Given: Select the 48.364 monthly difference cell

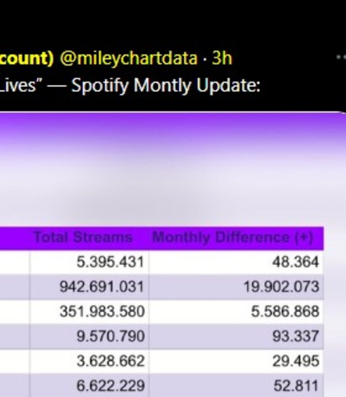Looking at the screenshot, I should (x=295, y=262).
